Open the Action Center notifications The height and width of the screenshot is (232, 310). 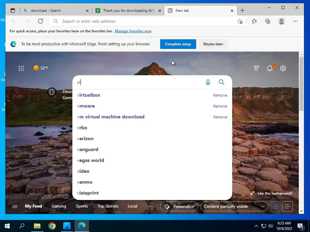tap(300, 226)
